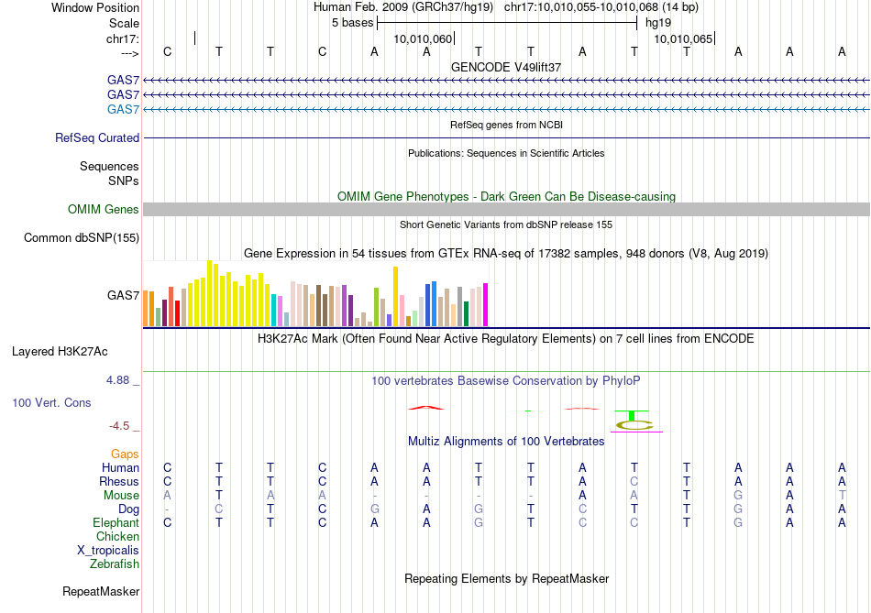Click the Human Feb. 2009 (GRCh37/hg19) header text

(403, 7)
